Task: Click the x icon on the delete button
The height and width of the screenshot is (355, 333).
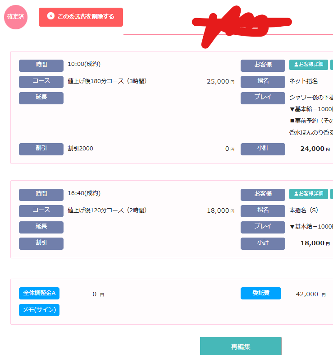Action: click(51, 16)
